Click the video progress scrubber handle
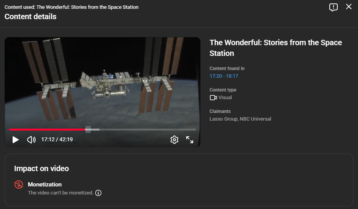 (88, 129)
